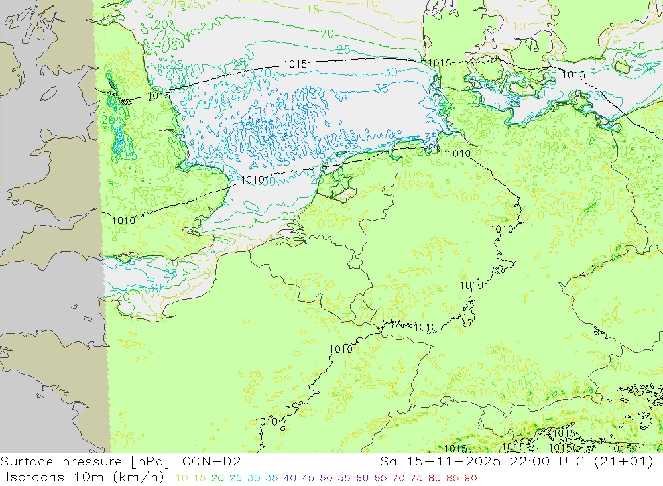Select the purple 50 value in legend
Viewport: 663px width, 486px height.
tap(326, 478)
